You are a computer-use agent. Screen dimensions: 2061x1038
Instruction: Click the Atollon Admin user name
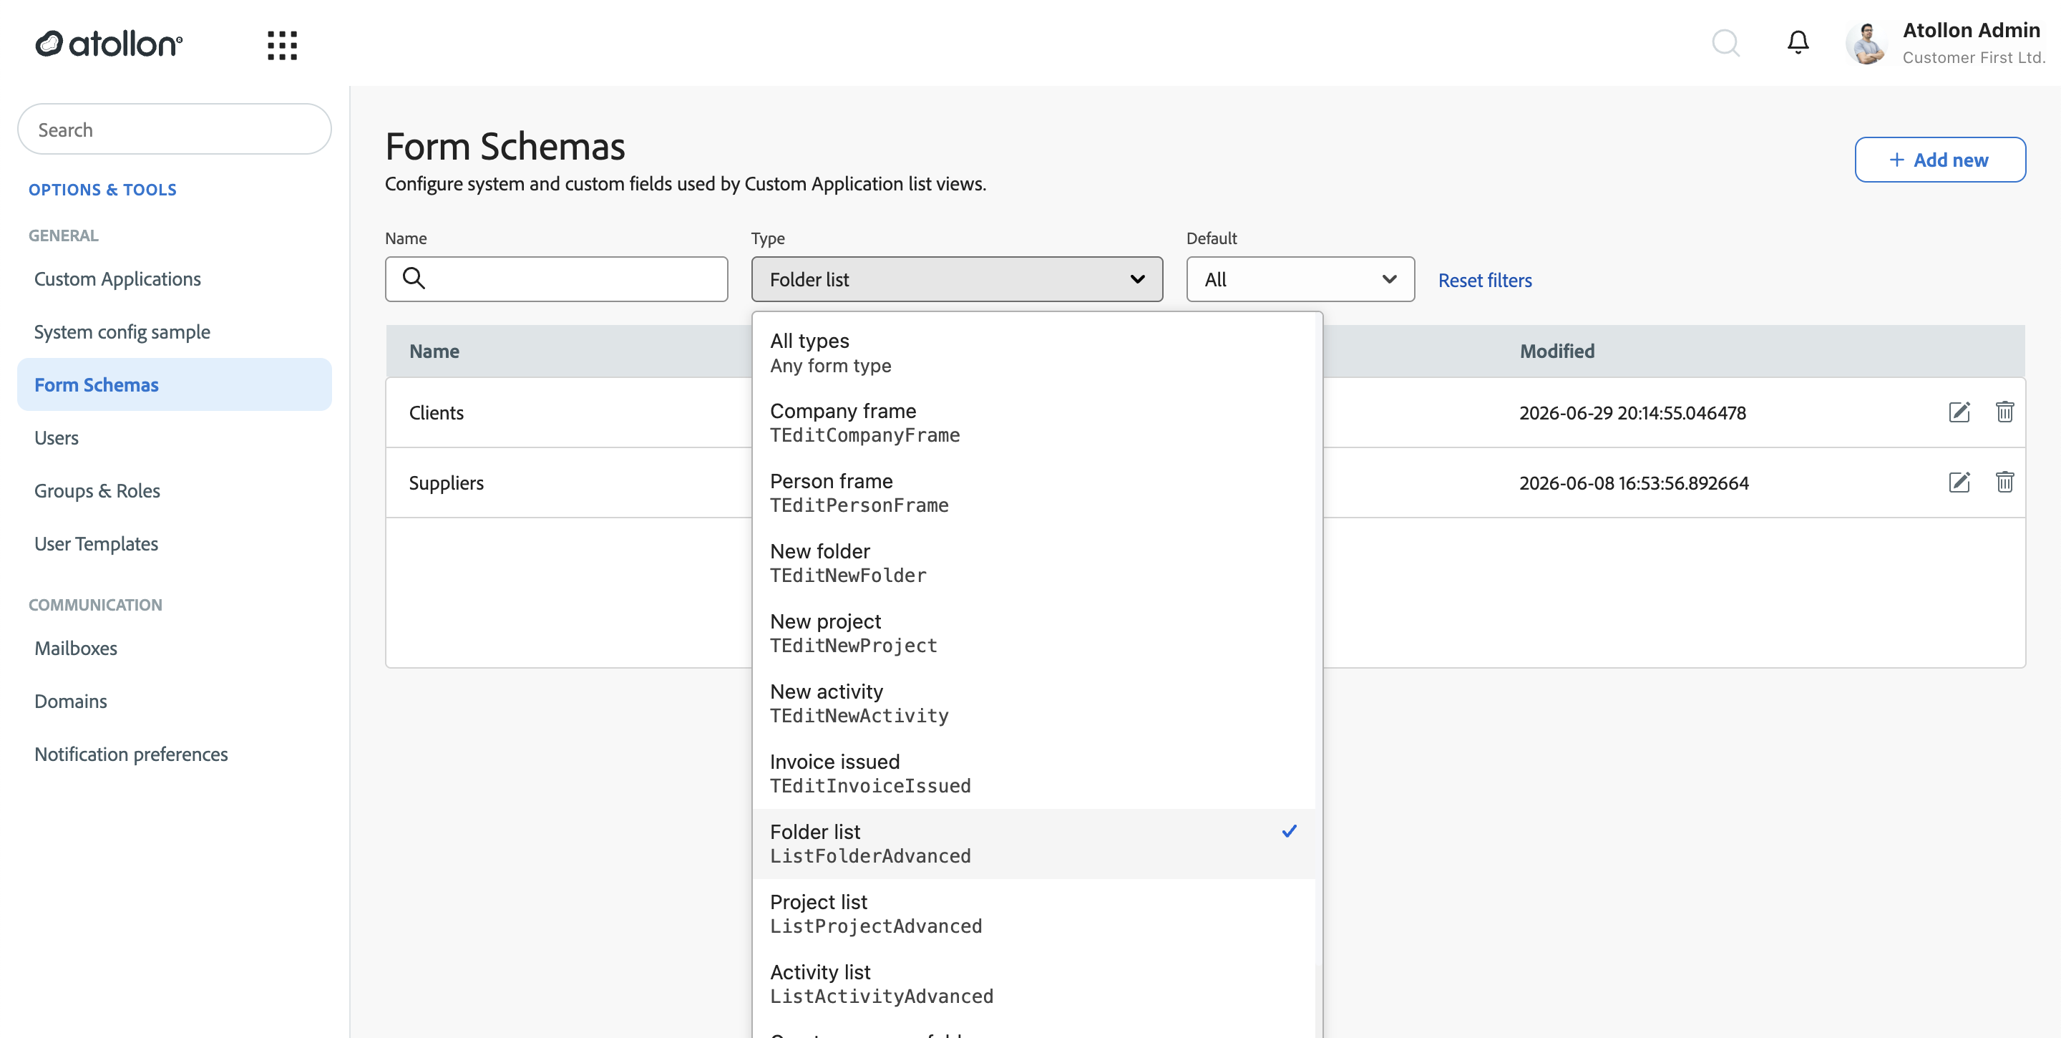[x=1971, y=30]
